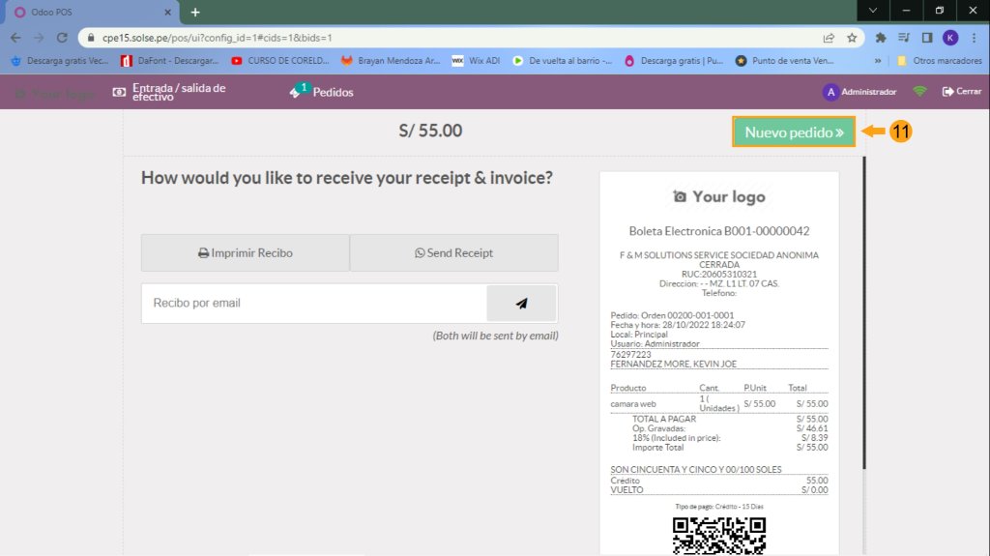Click the share page icon in address bar

[829, 38]
